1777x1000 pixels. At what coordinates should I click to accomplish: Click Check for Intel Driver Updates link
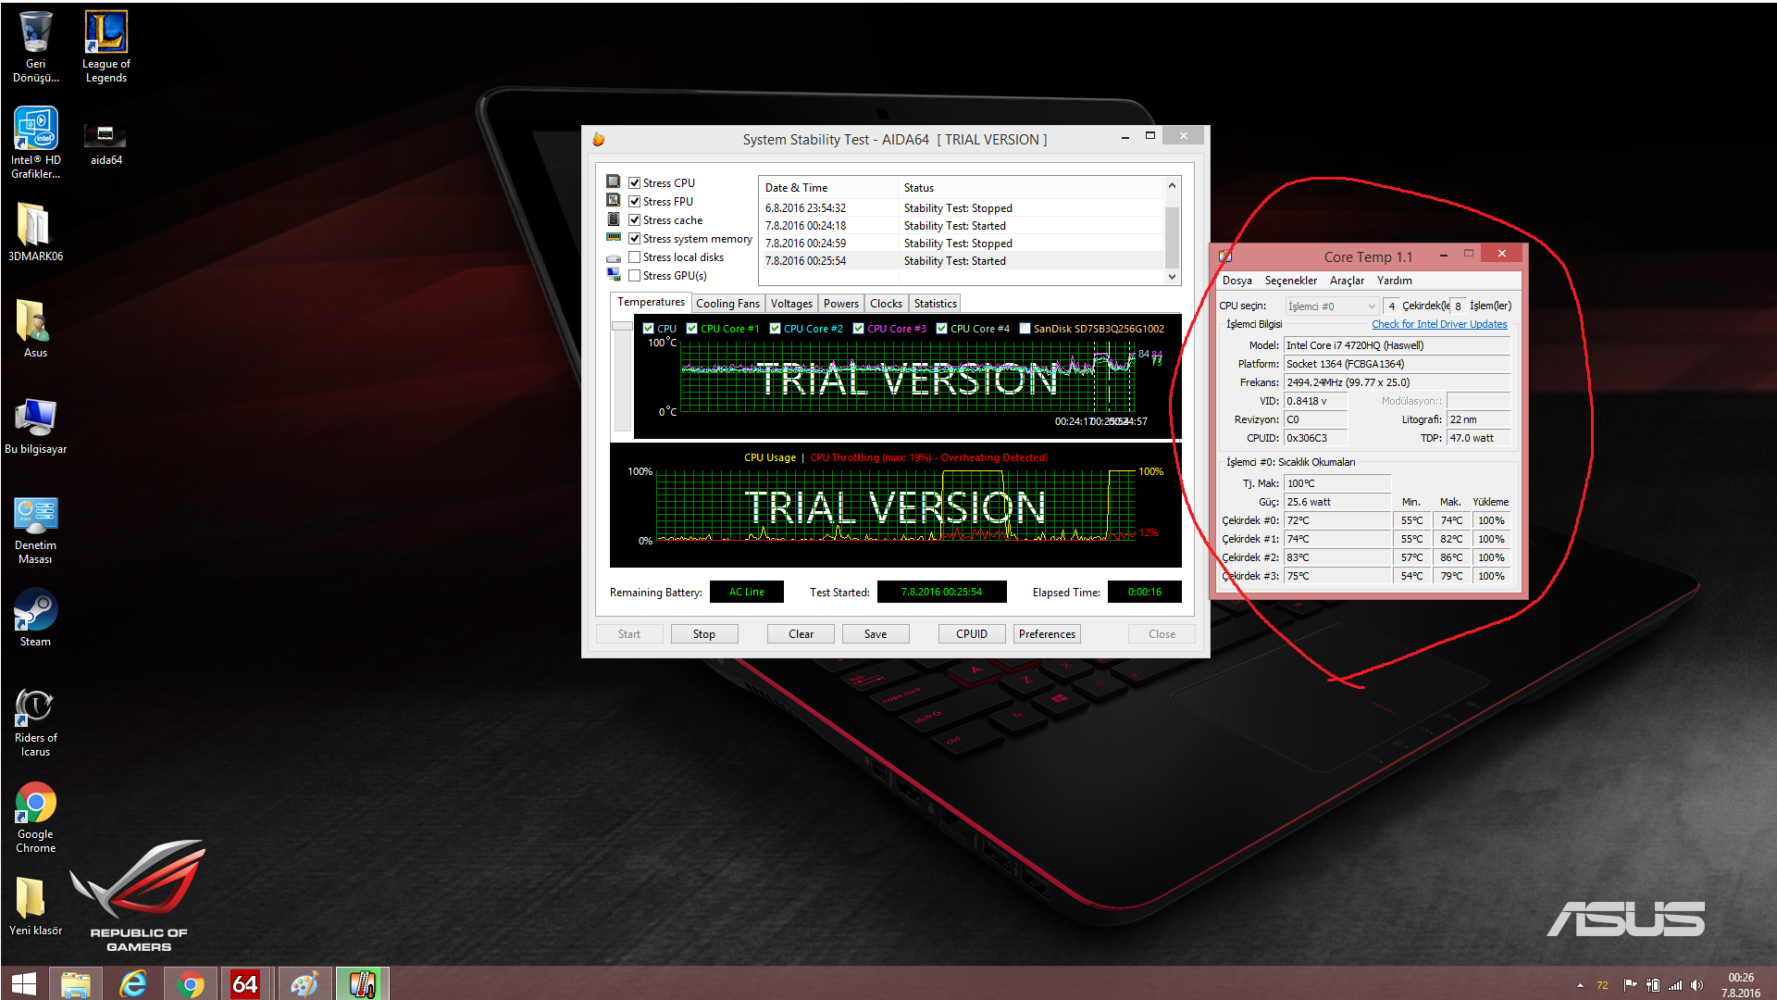tap(1439, 324)
